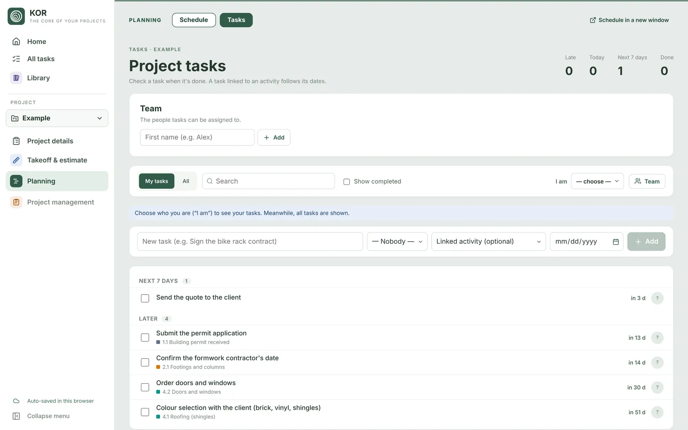Switch to the Schedule tab

(x=194, y=20)
